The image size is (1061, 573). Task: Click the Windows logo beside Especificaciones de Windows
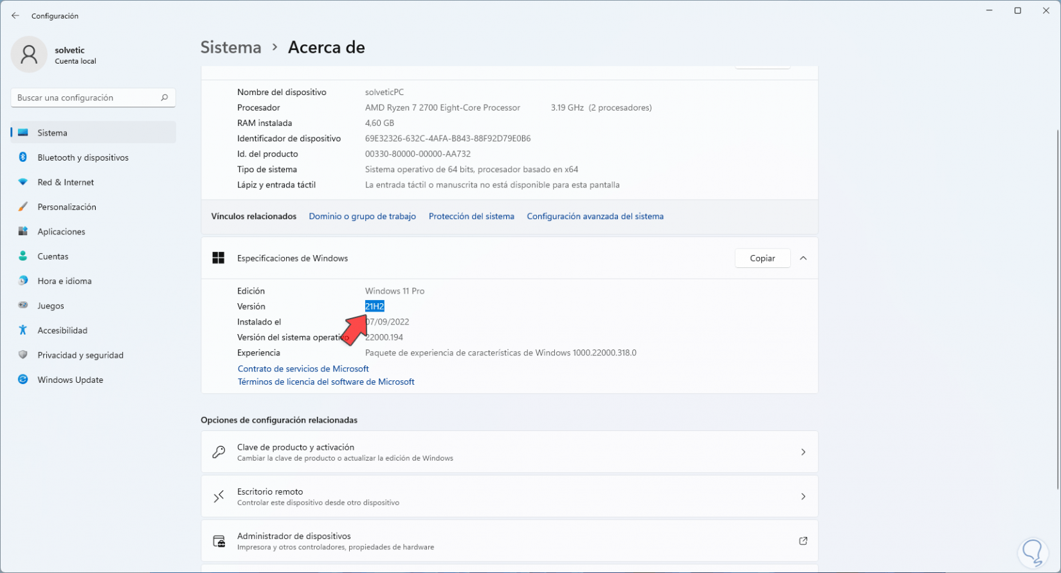tap(219, 258)
